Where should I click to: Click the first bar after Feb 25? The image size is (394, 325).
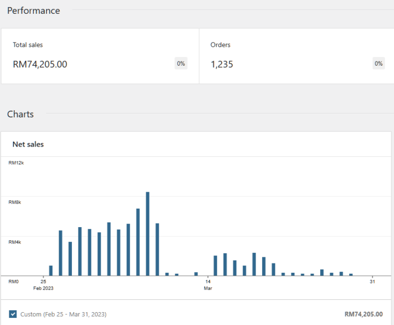coord(51,270)
